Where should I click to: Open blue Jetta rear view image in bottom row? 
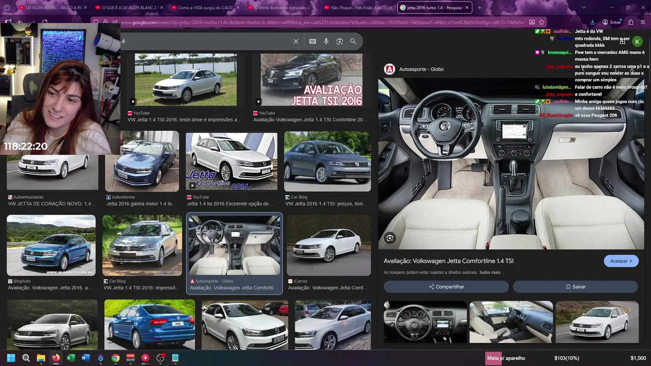(150, 324)
